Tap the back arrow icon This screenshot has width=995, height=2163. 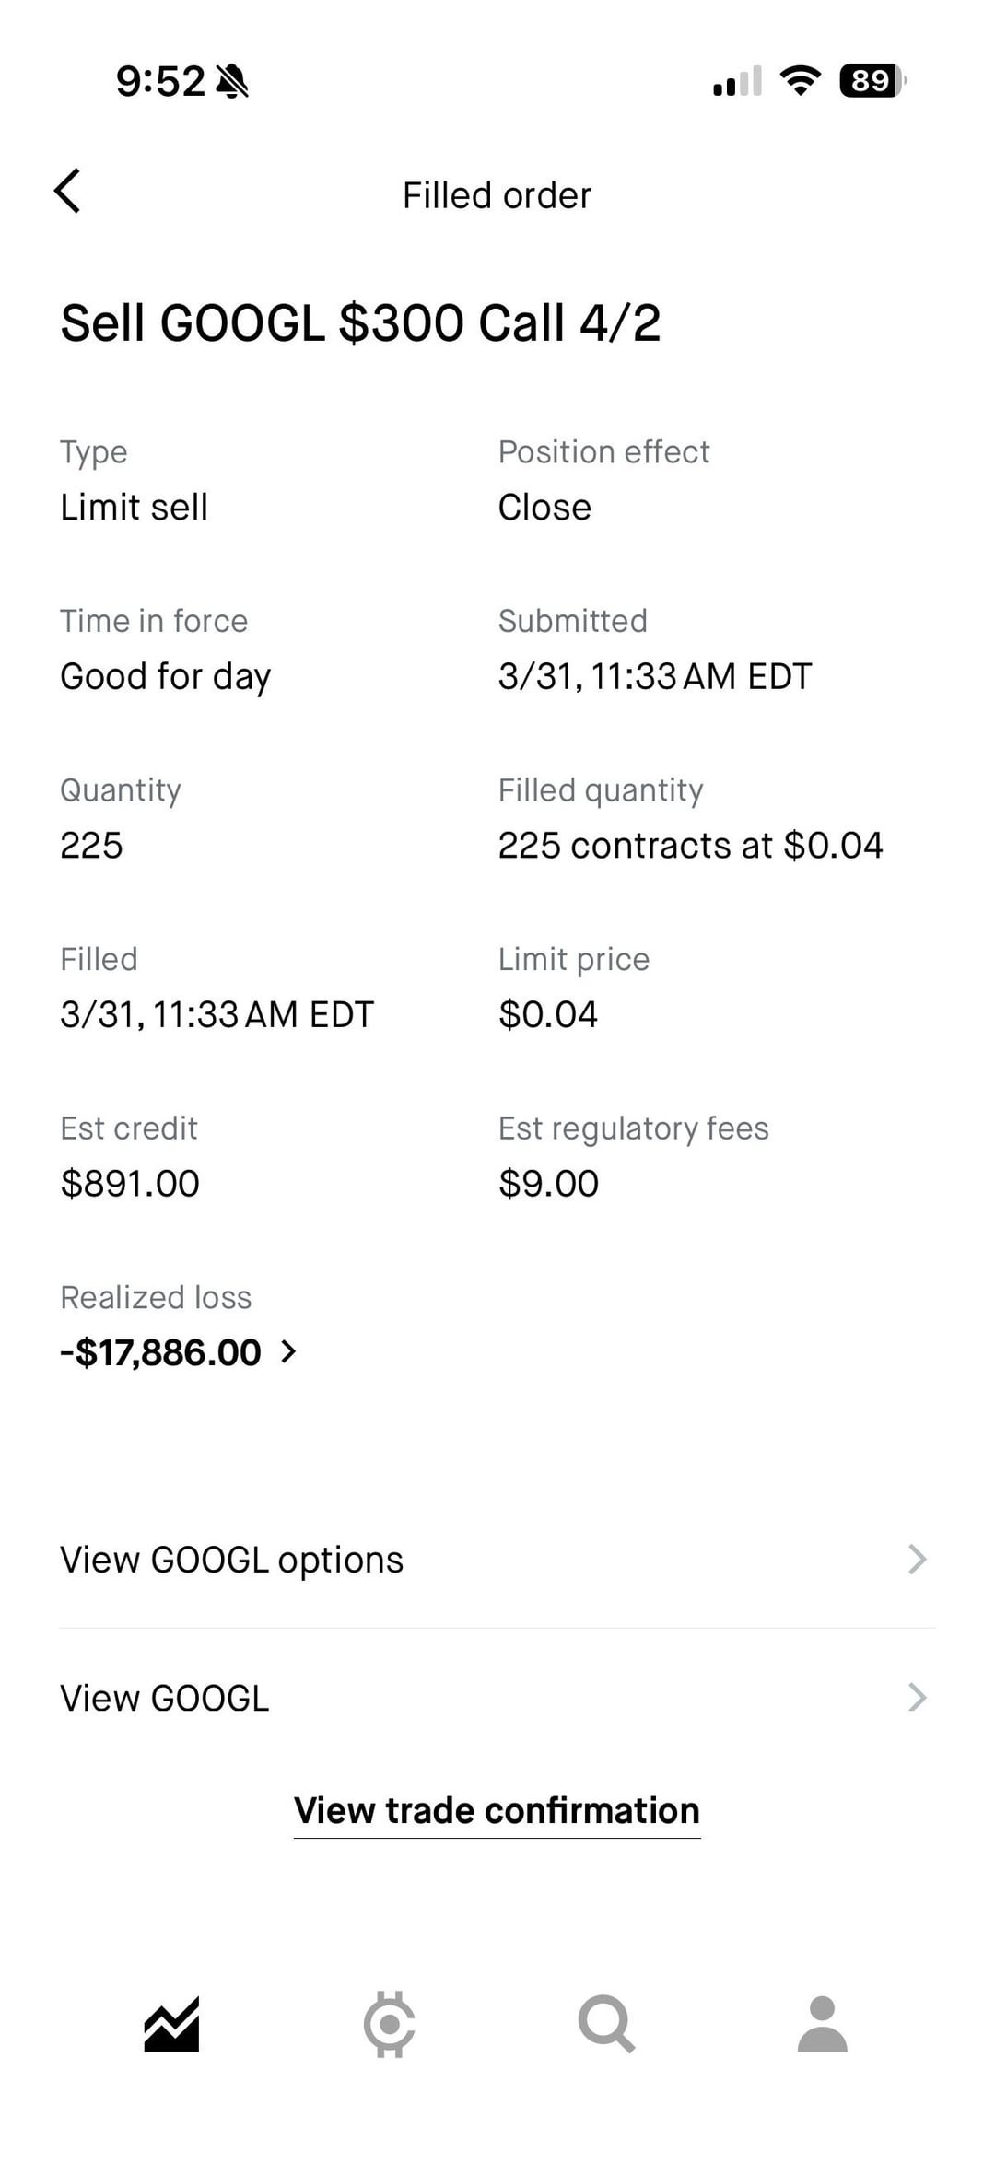click(67, 192)
